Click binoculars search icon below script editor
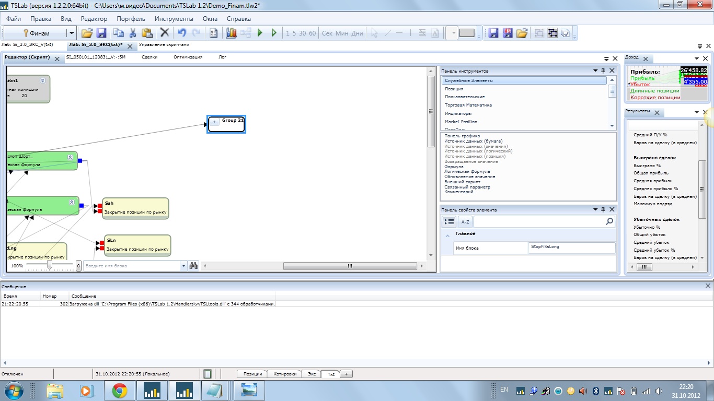This screenshot has width=714, height=401. pos(193,266)
